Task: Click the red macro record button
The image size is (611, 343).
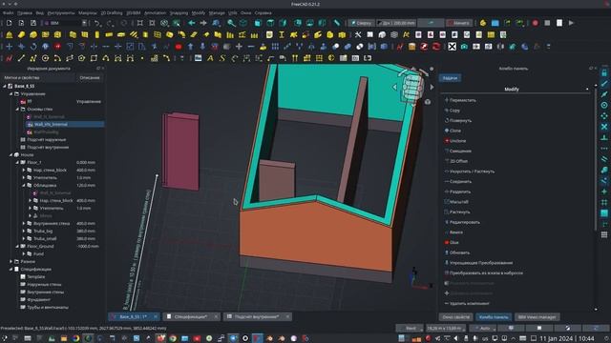Action: coord(535,23)
